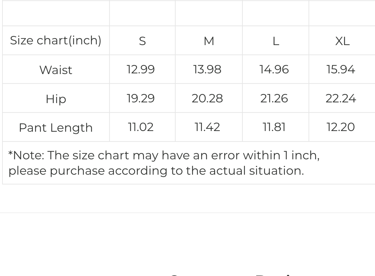Click waist measurement 13.98 for size M
The image size is (375, 276).
pyautogui.click(x=207, y=70)
